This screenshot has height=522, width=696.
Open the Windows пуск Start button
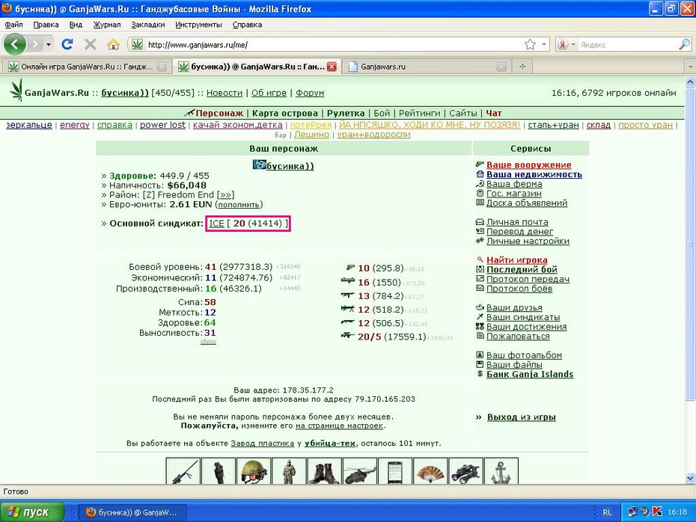point(32,512)
